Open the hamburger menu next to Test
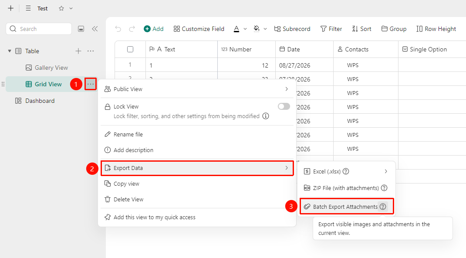Image resolution: width=466 pixels, height=258 pixels. click(x=28, y=8)
